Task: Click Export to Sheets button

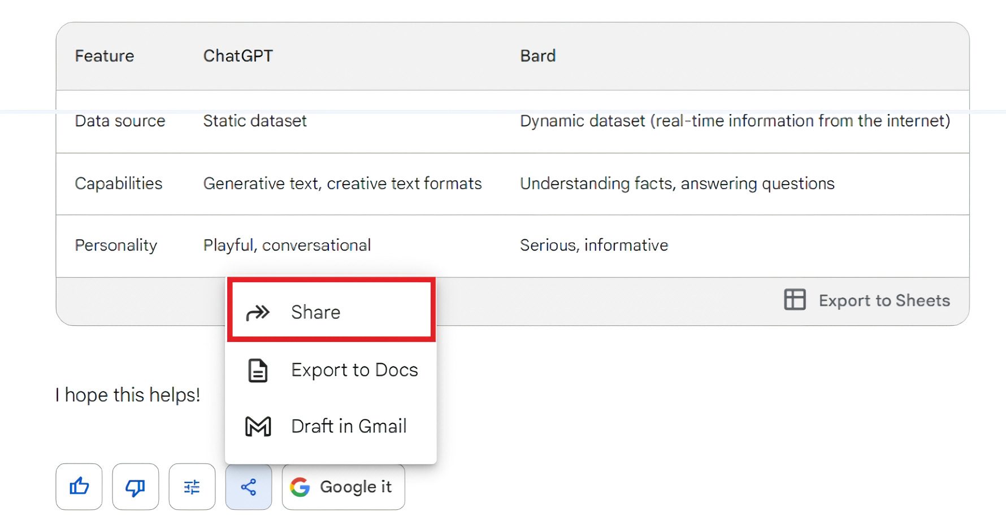Action: 867,300
